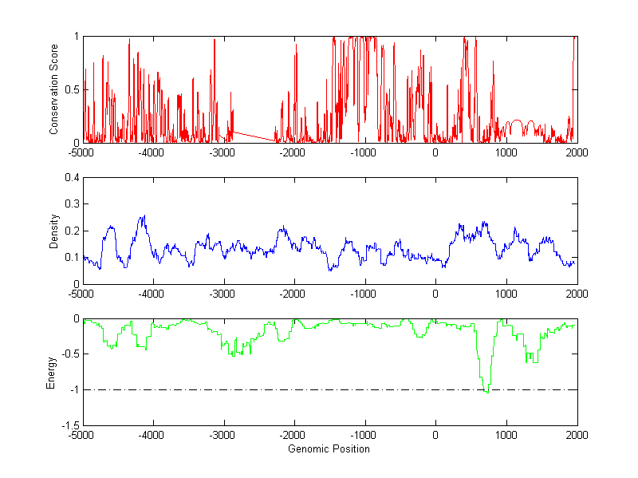Click the -5000 tick label under the Conservation plot

click(x=81, y=152)
